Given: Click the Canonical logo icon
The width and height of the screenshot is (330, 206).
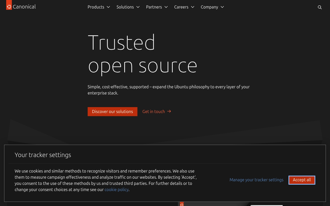Looking at the screenshot, I should tap(9, 5).
